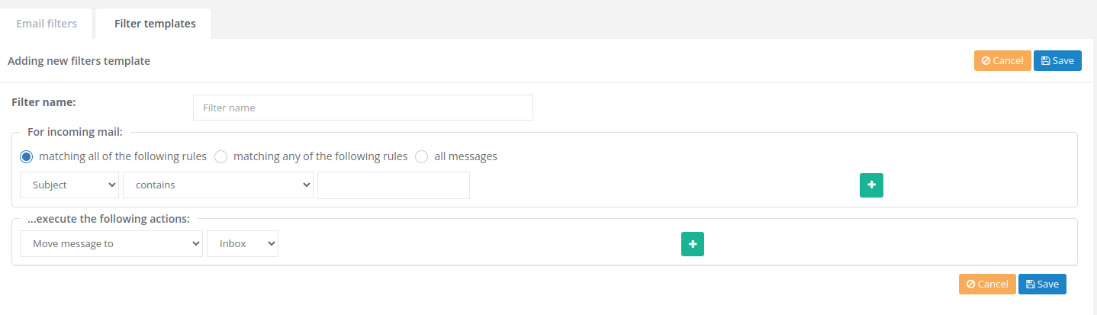Screen dimensions: 1097x315
Task: Click the floppy disk icon on top Save
Action: tap(1046, 61)
